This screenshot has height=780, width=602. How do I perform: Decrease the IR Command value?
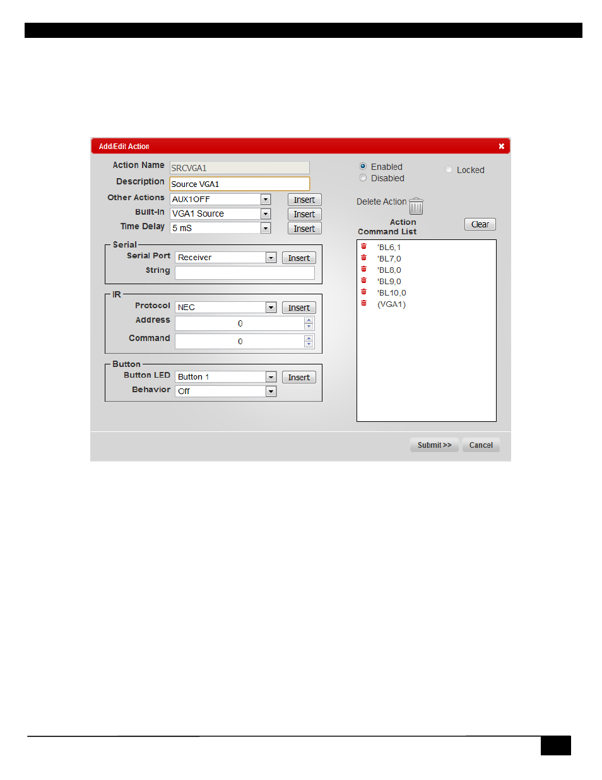click(x=309, y=344)
